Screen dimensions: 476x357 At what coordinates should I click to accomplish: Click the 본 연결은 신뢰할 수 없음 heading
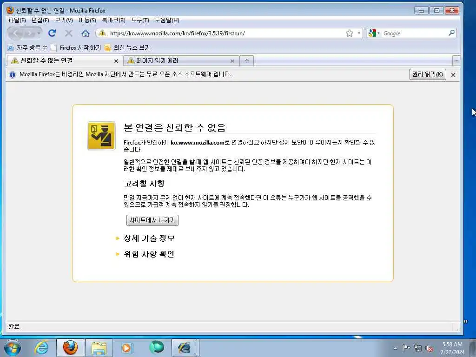(x=175, y=127)
